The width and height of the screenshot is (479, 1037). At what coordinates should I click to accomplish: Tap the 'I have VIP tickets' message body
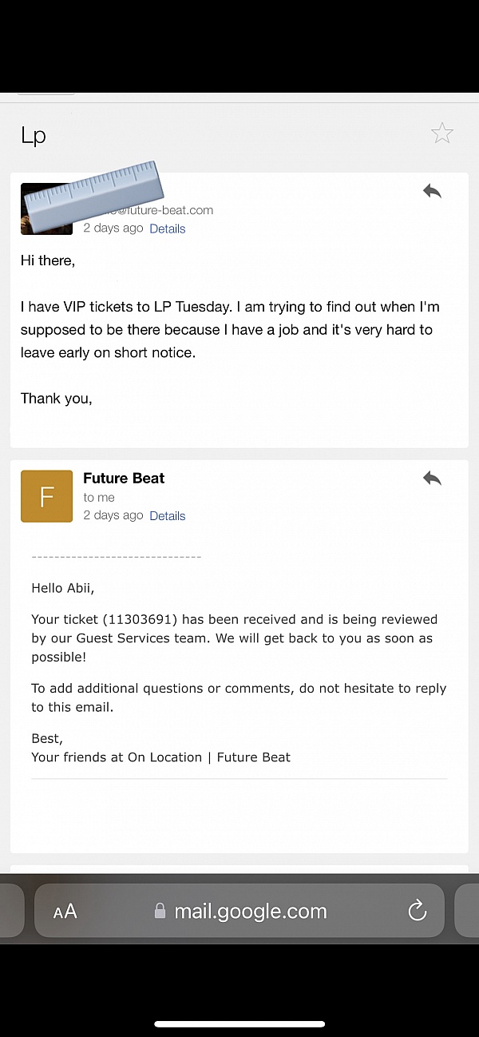230,329
